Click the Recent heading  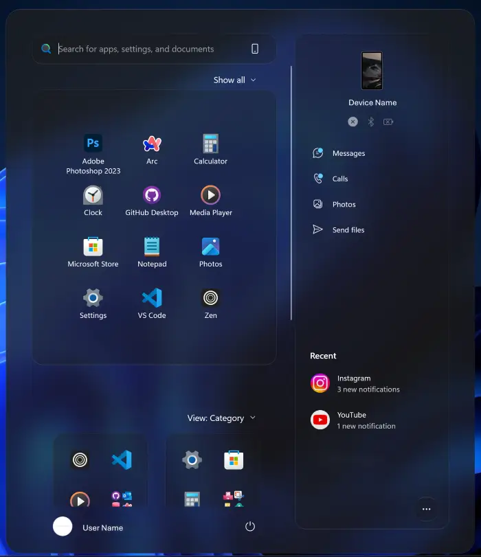(323, 356)
